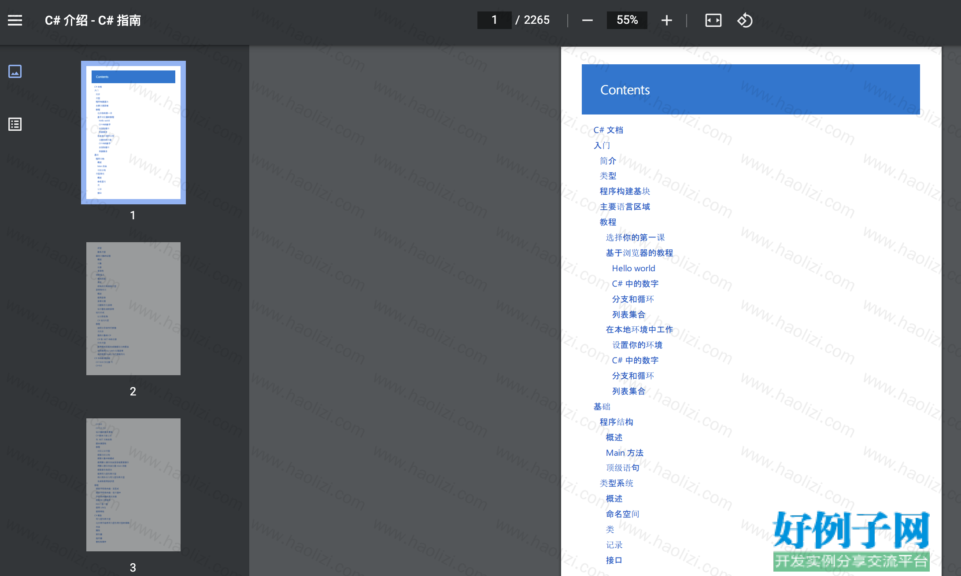Open the '记录' contents link
This screenshot has height=576, width=961.
click(x=614, y=545)
